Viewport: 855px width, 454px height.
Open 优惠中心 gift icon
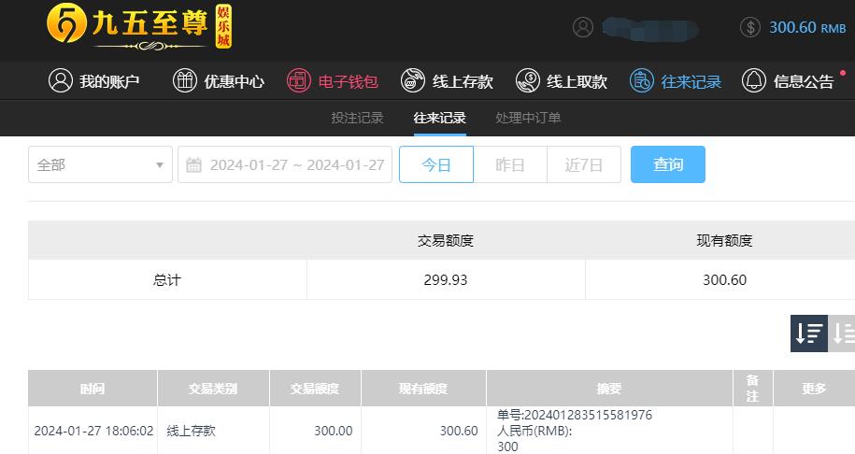(185, 80)
